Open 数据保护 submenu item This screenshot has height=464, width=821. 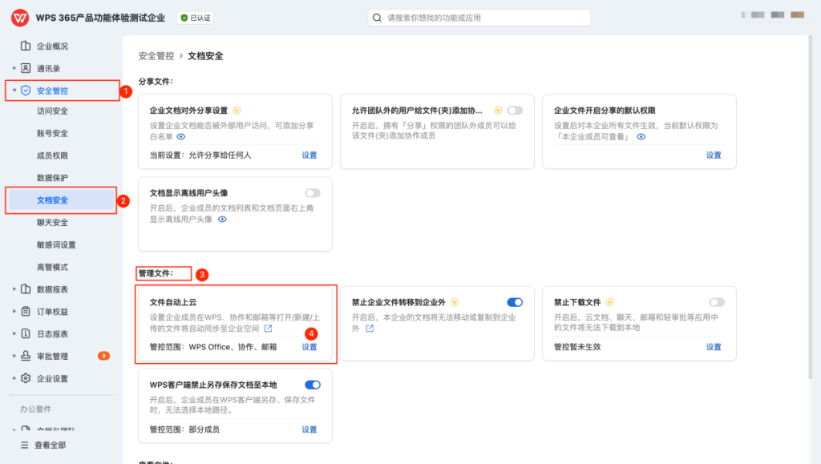click(52, 178)
